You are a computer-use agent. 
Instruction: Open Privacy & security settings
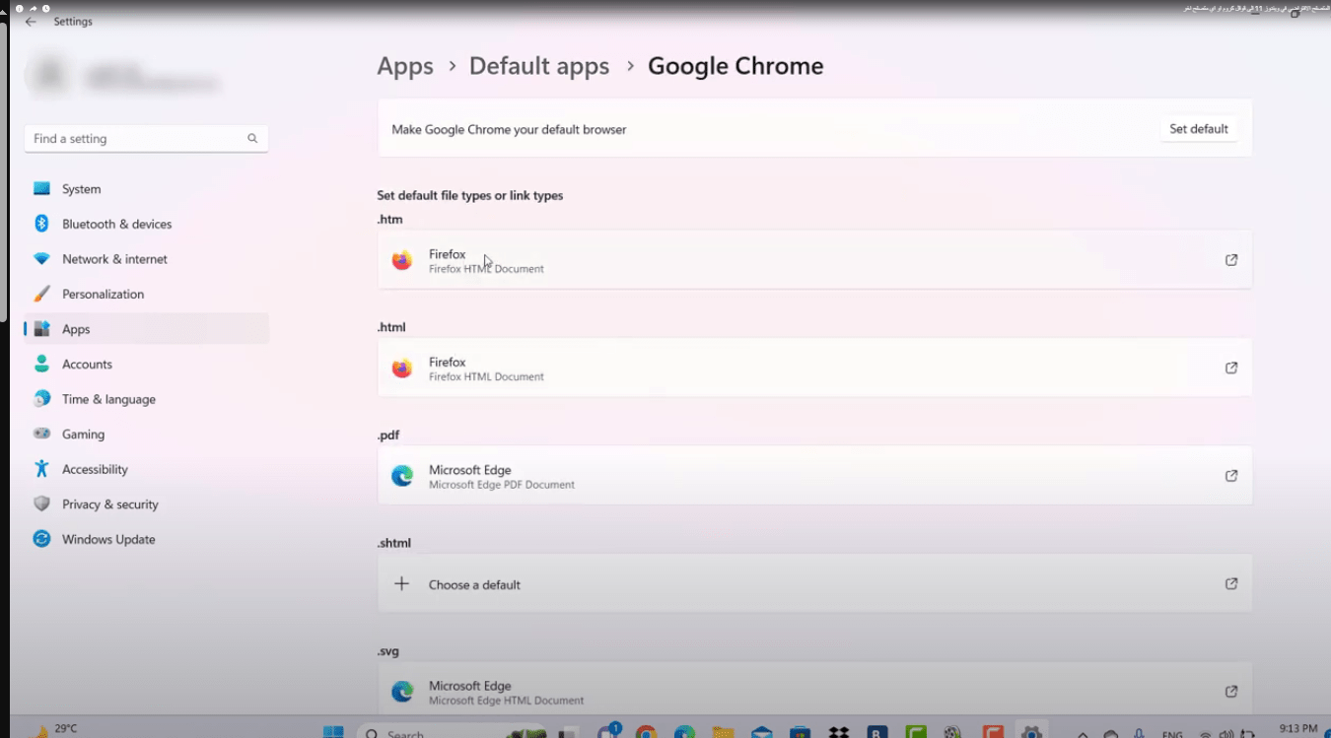tap(146, 503)
